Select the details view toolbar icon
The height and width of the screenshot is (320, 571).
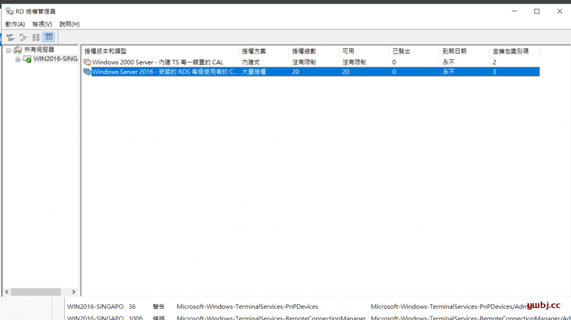(49, 37)
